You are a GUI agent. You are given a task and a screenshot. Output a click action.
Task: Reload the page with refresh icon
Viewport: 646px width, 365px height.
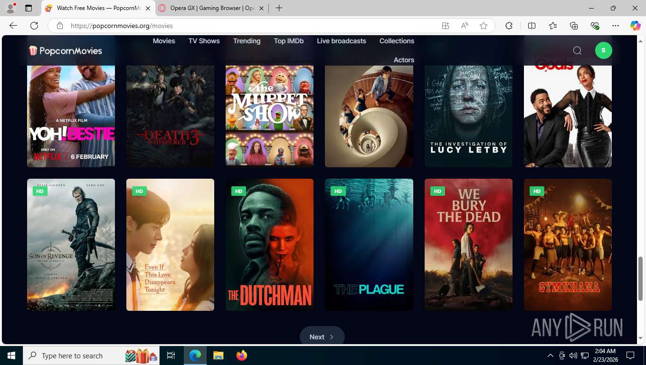point(34,26)
